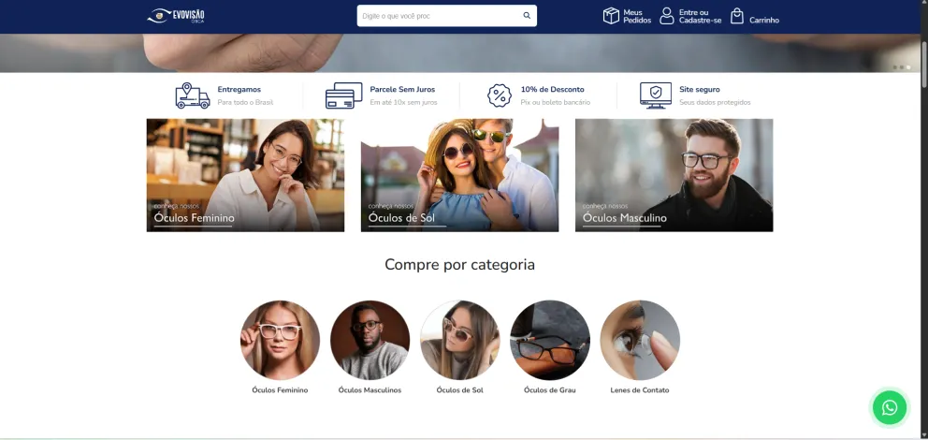Open Óculos Masculino banner

coord(674,175)
